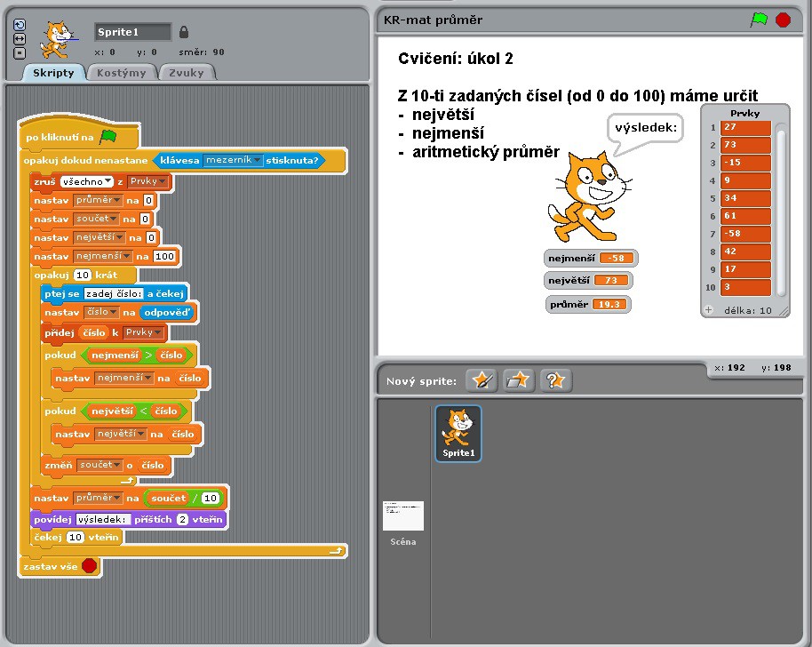Click the red stop icon in the zastav vše block
The width and height of the screenshot is (812, 647).
click(89, 565)
